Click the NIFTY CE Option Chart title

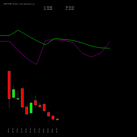pyautogui.click(x=19, y=4)
